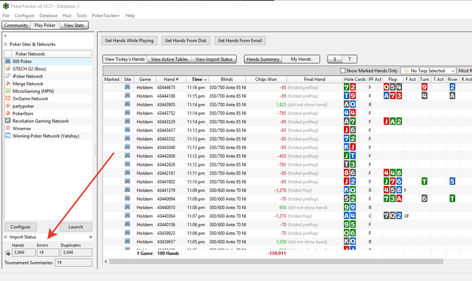Open the Help menu
Viewport: 472px width, 281px height.
coord(130,15)
